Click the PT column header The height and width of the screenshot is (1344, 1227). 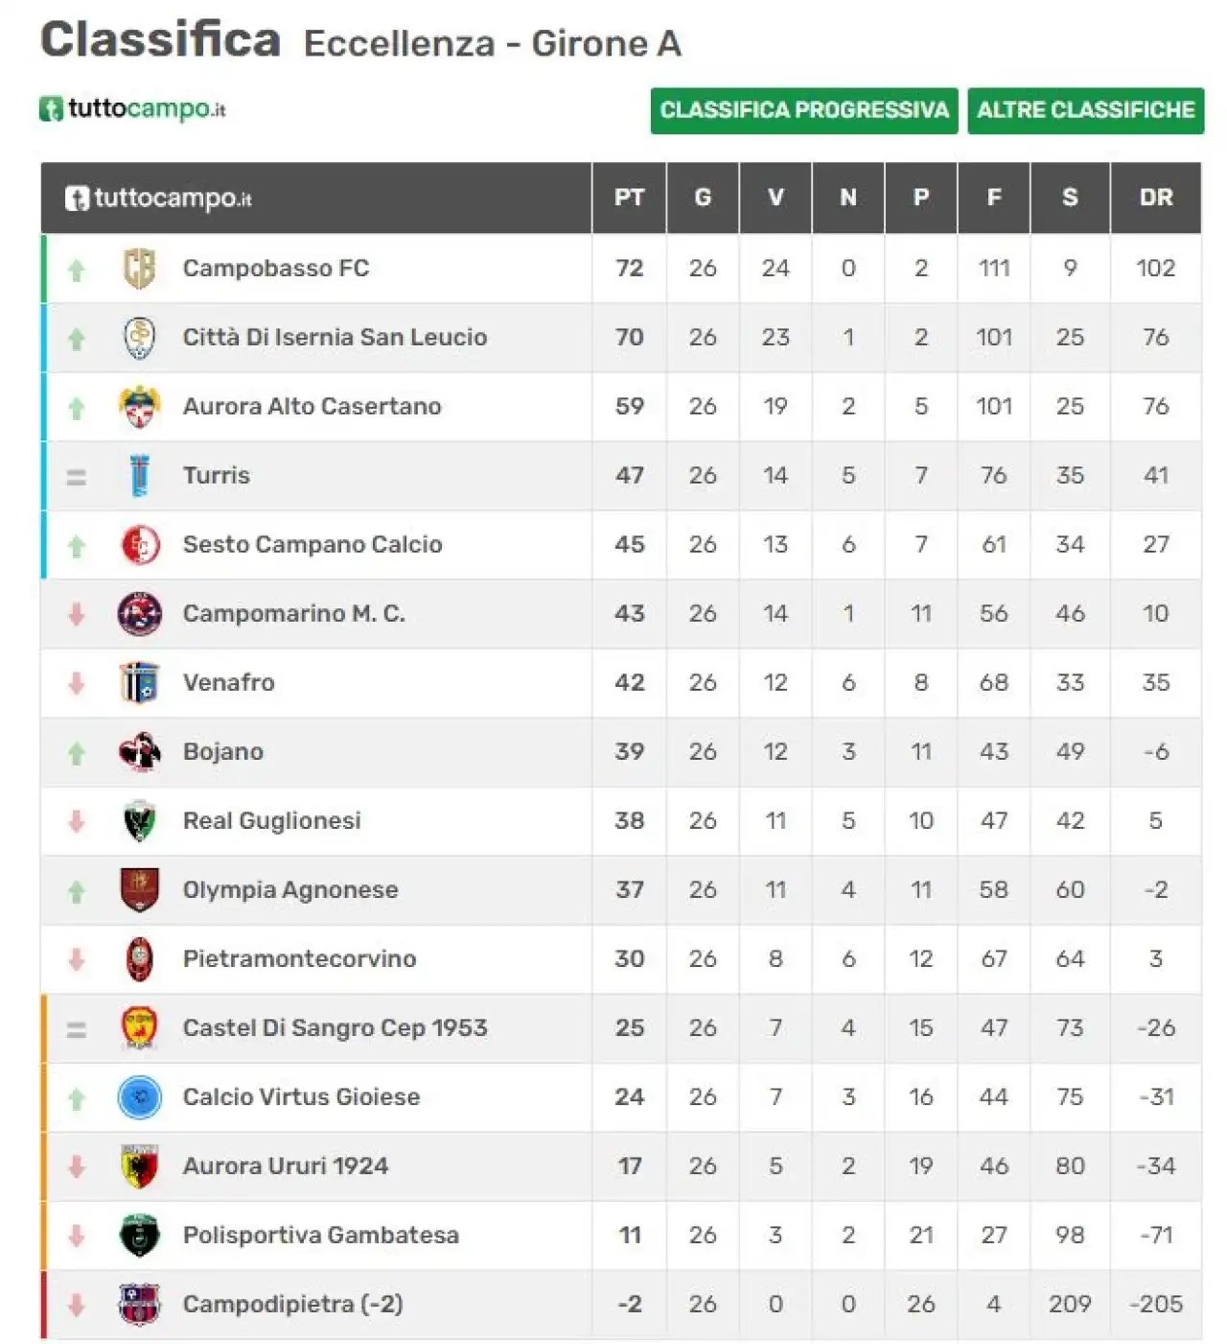click(x=629, y=198)
